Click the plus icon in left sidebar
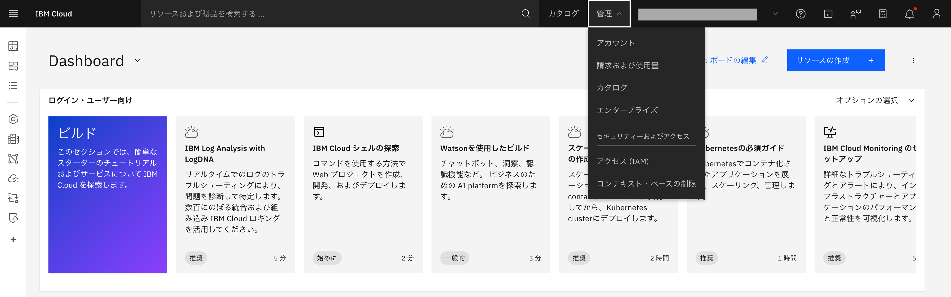951x297 pixels. coord(13,240)
